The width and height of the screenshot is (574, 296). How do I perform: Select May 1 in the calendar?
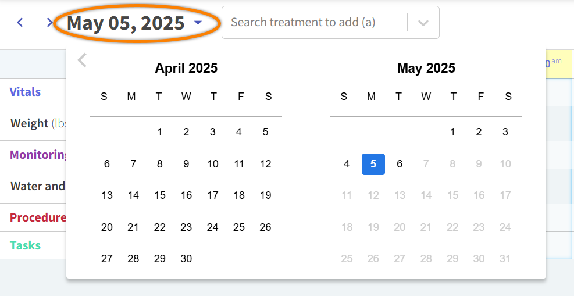pyautogui.click(x=452, y=132)
